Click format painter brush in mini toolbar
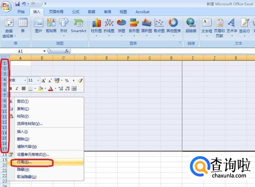Screen dimensions: 255x187 coord(81,80)
